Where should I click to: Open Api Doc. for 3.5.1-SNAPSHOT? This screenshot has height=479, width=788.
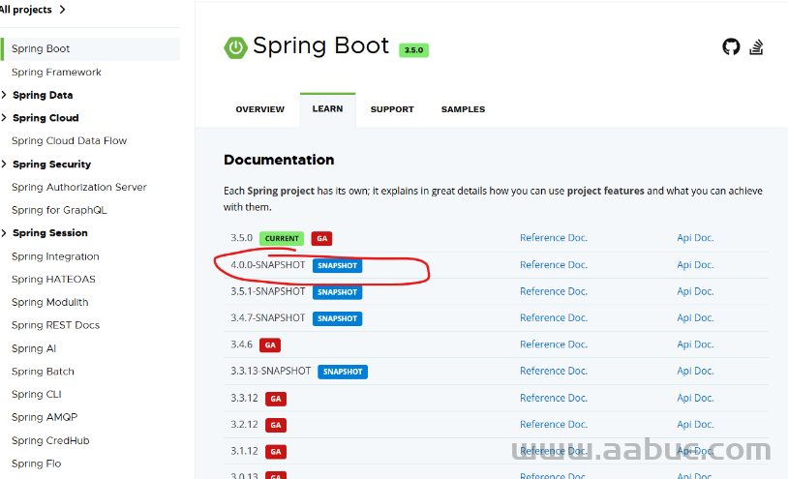point(695,291)
